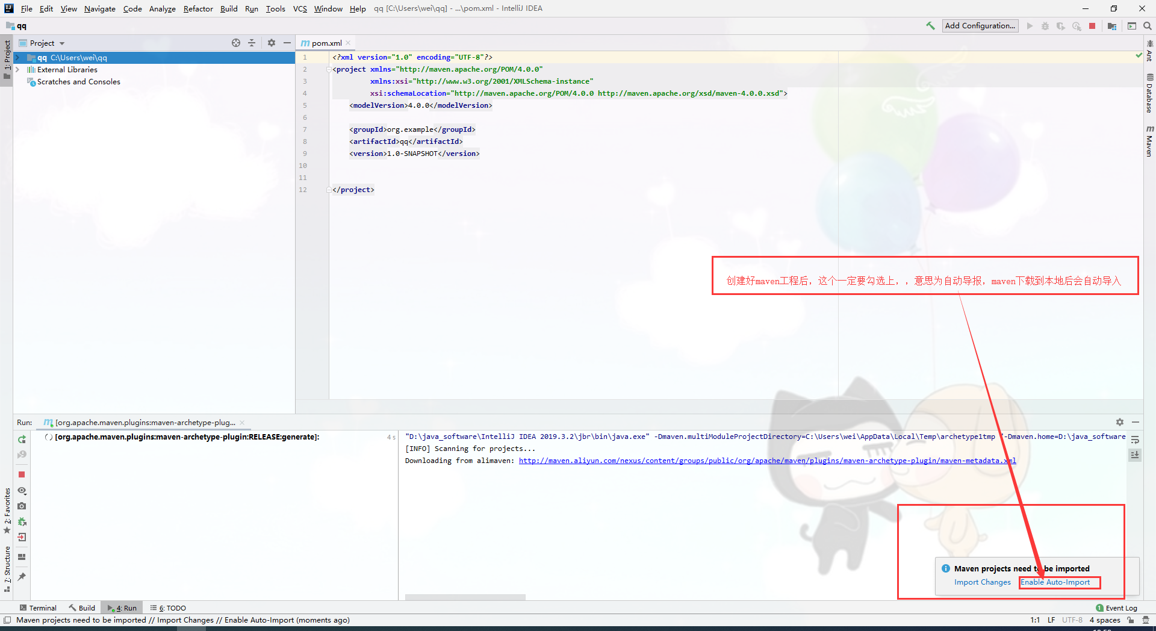
Task: Click the camera dump threads icon
Action: tap(22, 506)
